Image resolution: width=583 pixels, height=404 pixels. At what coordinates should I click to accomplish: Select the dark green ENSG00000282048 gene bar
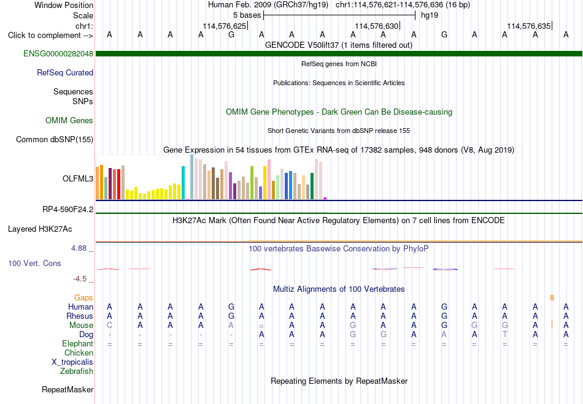tap(339, 54)
